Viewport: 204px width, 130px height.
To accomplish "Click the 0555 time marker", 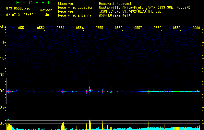I will point(99,28).
